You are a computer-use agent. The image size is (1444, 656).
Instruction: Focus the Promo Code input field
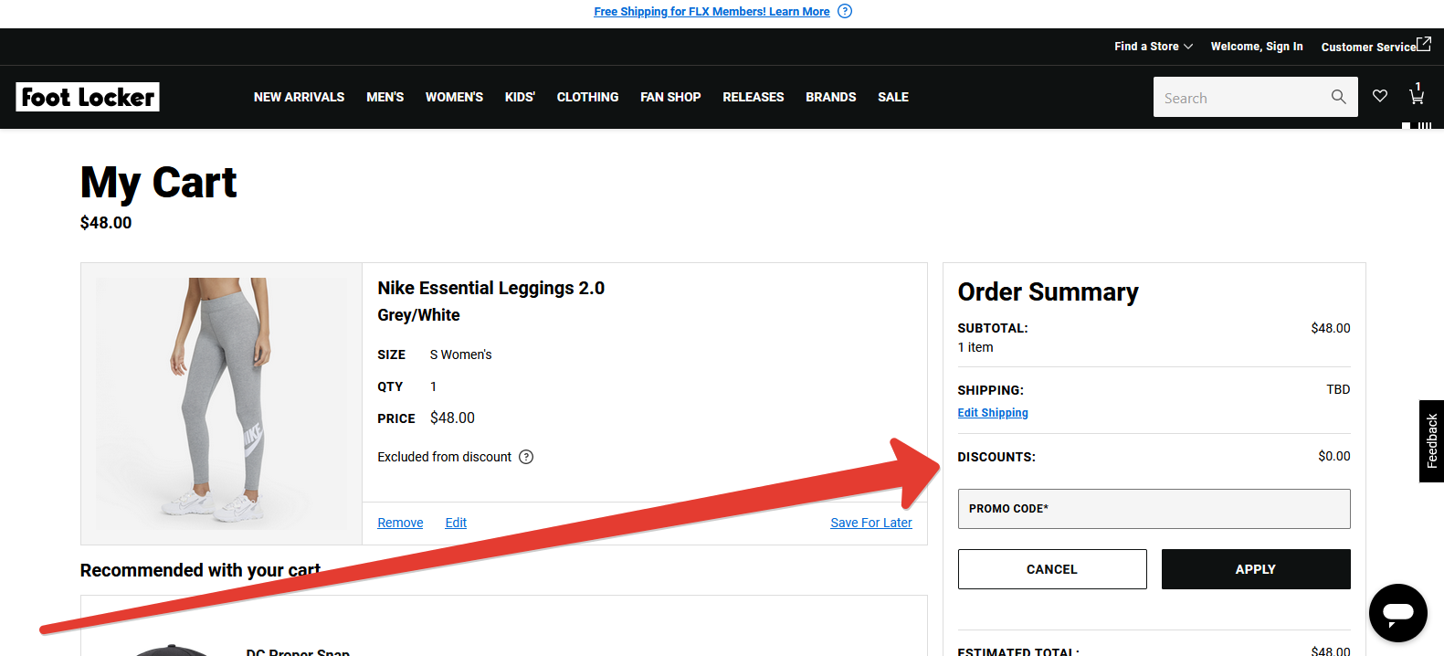click(1154, 509)
